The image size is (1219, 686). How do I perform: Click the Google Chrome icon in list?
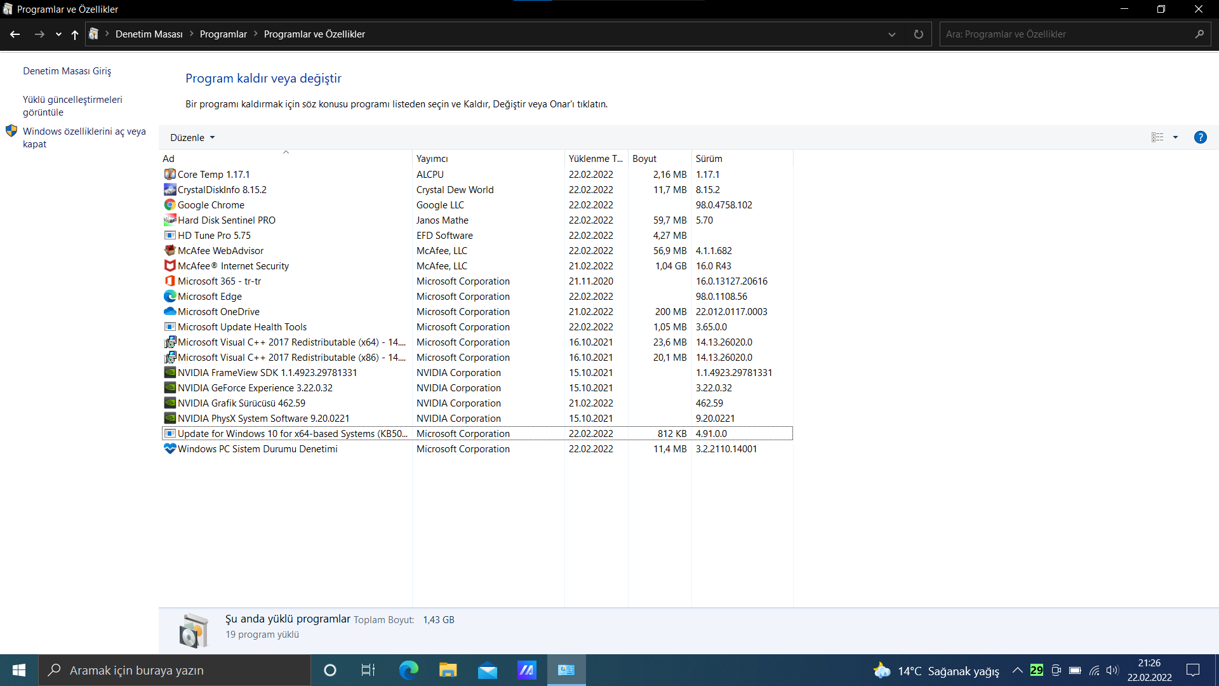click(170, 205)
